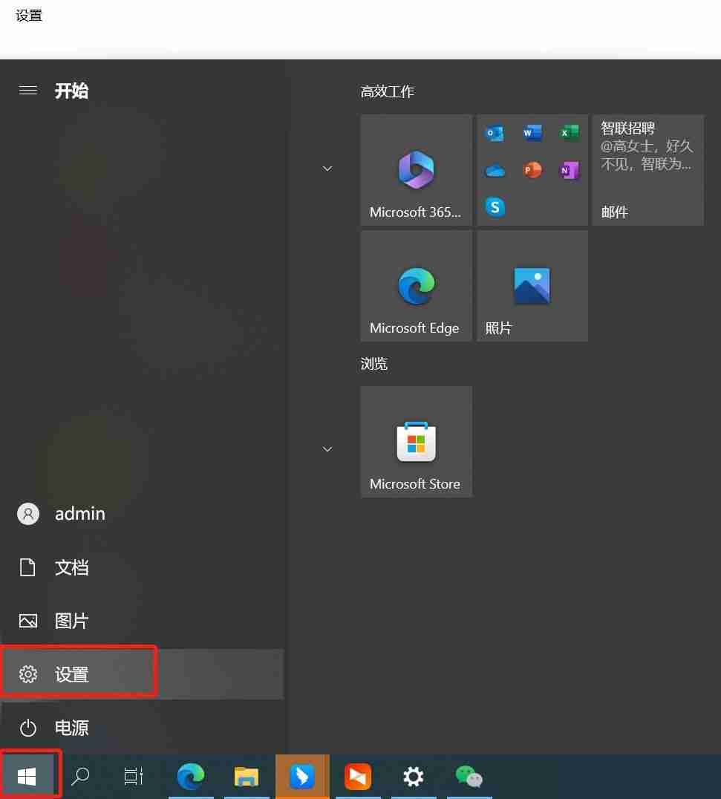721x799 pixels.
Task: Collapse the 高效工作 tile group chevron
Action: [327, 169]
